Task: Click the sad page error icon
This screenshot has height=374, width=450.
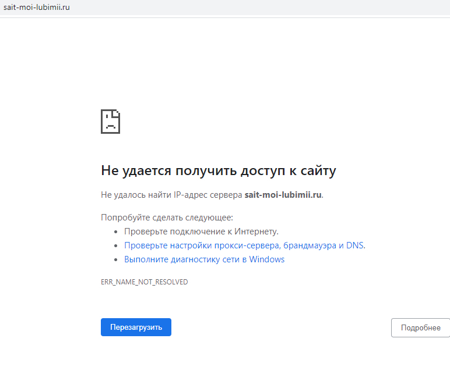Action: tap(110, 122)
